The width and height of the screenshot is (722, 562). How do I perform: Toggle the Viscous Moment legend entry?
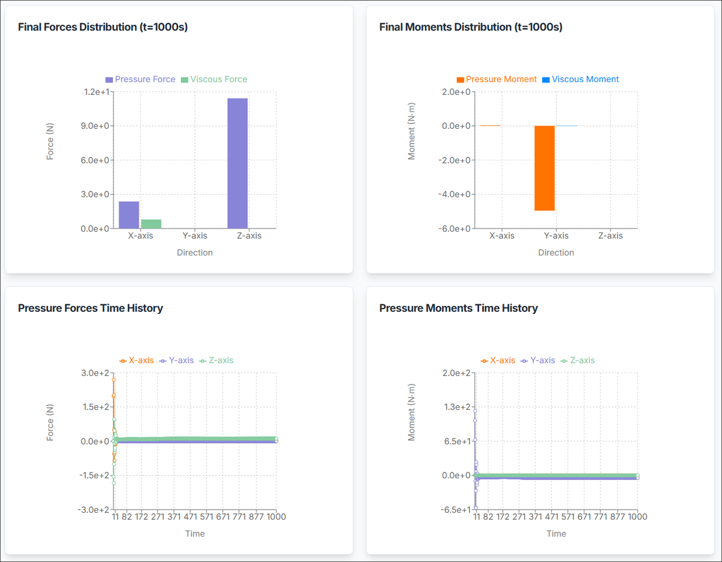pos(581,79)
